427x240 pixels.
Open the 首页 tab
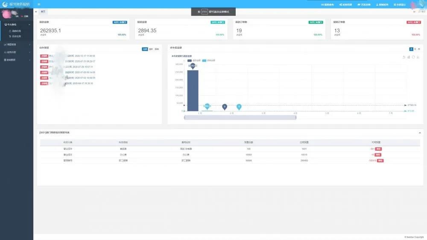coord(43,12)
